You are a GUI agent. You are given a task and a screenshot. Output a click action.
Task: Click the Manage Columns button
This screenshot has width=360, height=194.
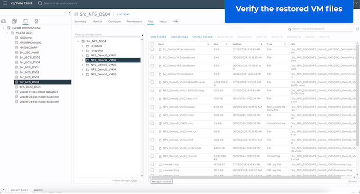(162, 182)
